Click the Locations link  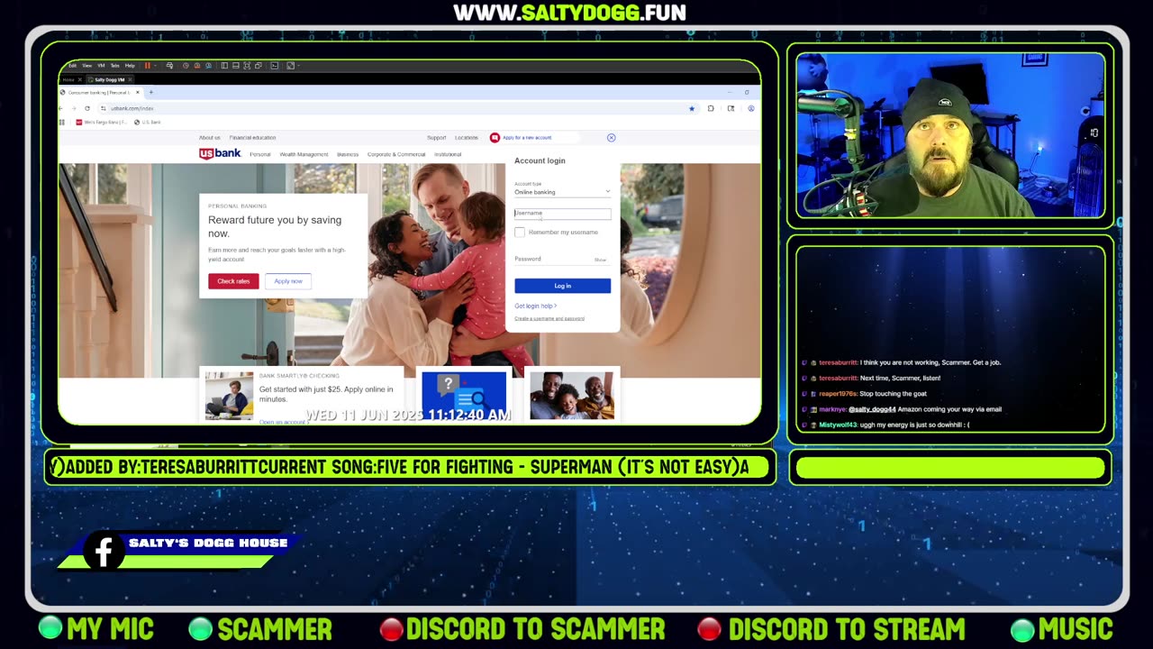pos(467,138)
